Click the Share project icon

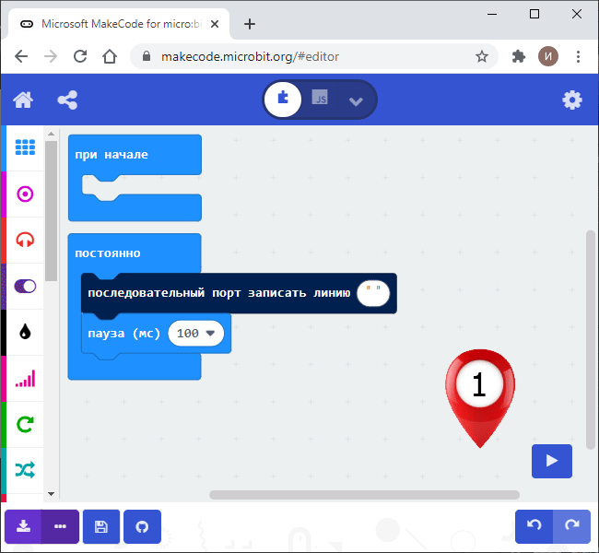coord(67,100)
